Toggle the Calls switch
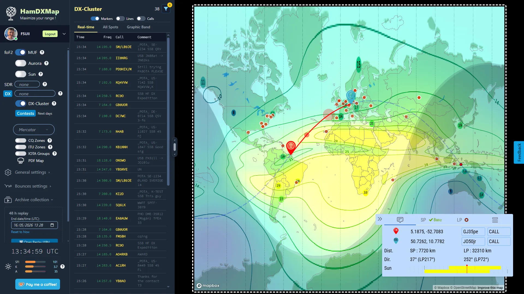Viewport: 524px width, 294px height. tap(141, 19)
